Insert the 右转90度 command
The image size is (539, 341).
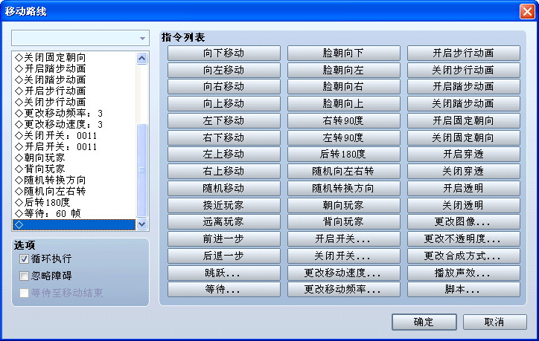coord(344,120)
